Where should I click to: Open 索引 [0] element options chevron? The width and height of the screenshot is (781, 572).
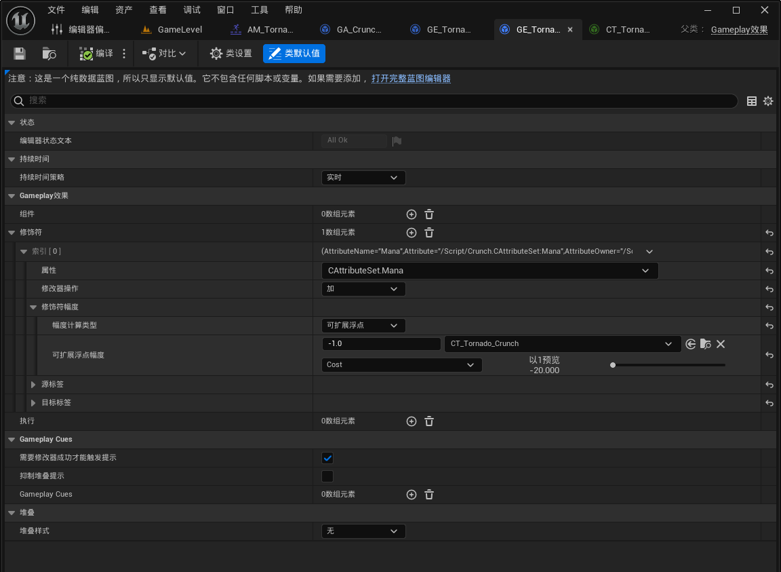[x=649, y=252]
